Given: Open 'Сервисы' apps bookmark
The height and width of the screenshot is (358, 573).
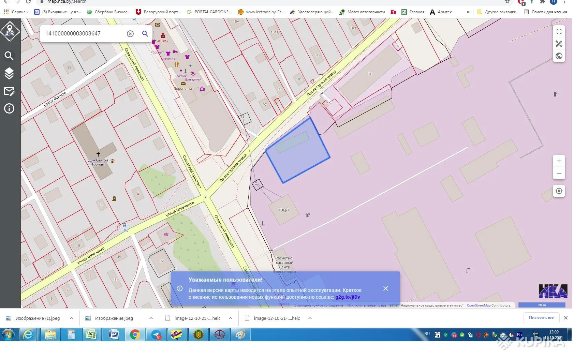Looking at the screenshot, I should click(x=16, y=12).
